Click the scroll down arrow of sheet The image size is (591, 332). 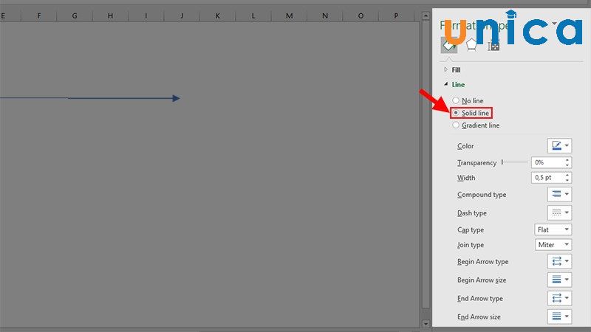click(x=426, y=324)
